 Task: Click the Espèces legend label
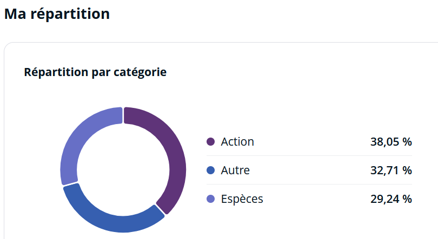pos(242,199)
